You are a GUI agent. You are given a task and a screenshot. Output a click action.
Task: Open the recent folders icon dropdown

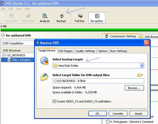pyautogui.click(x=140, y=75)
